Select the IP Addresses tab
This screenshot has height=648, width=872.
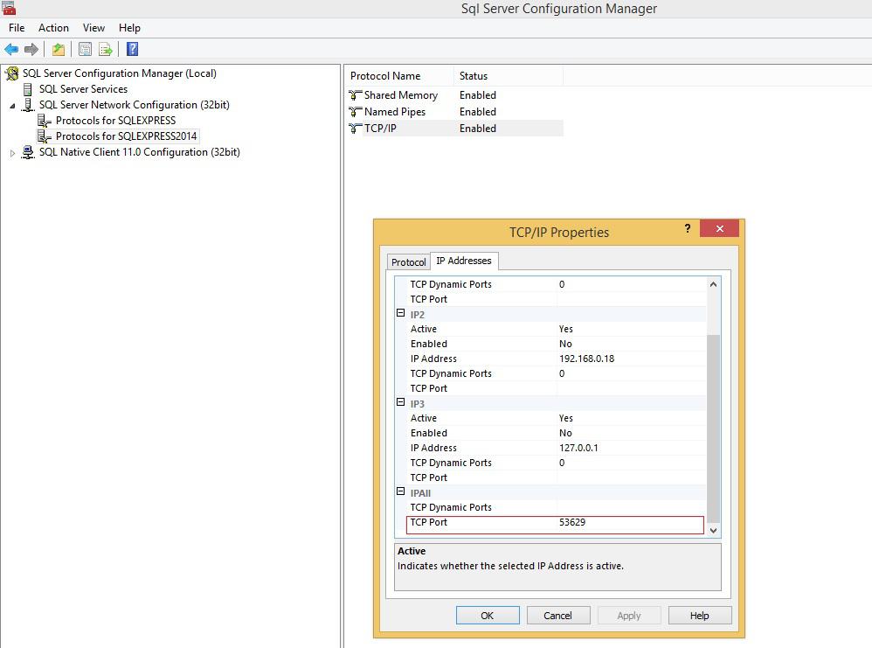click(464, 261)
